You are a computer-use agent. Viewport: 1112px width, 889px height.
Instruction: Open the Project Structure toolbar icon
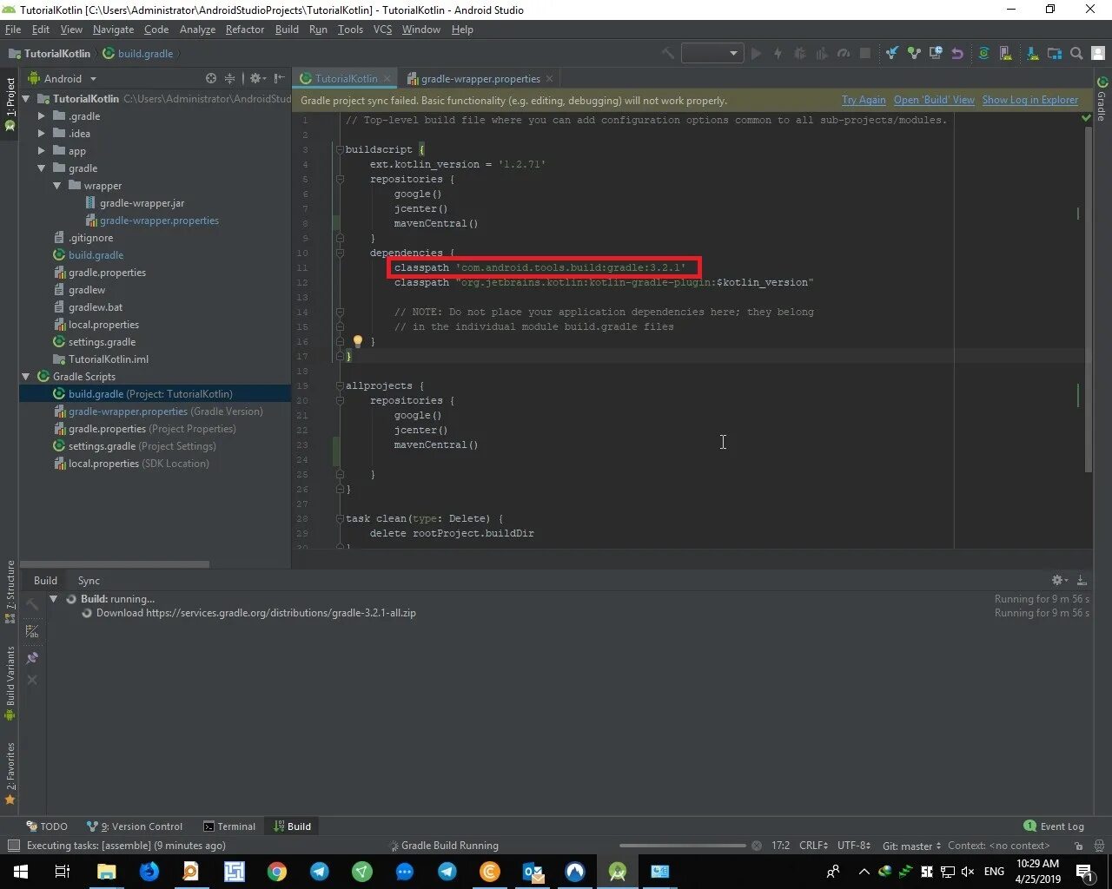[1055, 53]
